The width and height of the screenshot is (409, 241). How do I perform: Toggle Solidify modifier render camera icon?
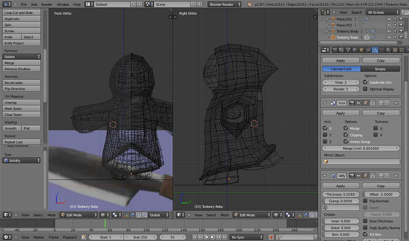click(x=352, y=176)
